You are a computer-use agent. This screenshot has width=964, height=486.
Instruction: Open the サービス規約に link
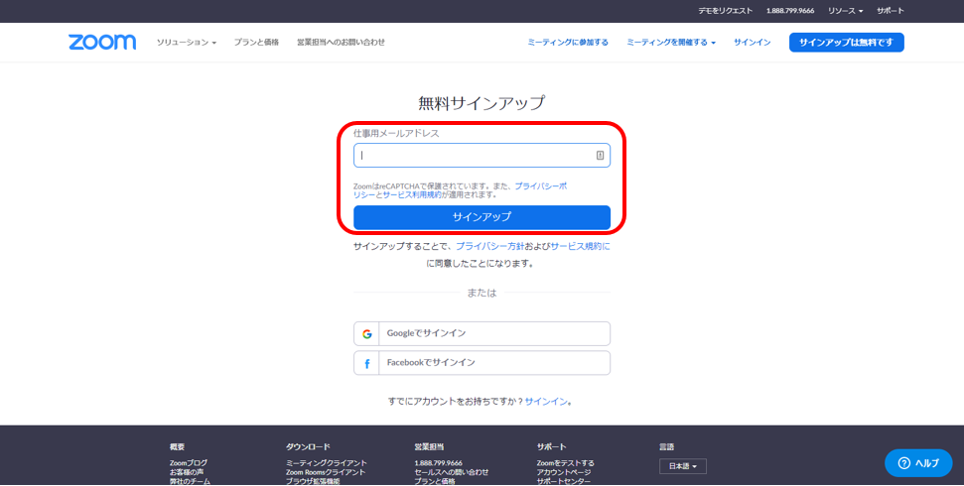pos(581,246)
